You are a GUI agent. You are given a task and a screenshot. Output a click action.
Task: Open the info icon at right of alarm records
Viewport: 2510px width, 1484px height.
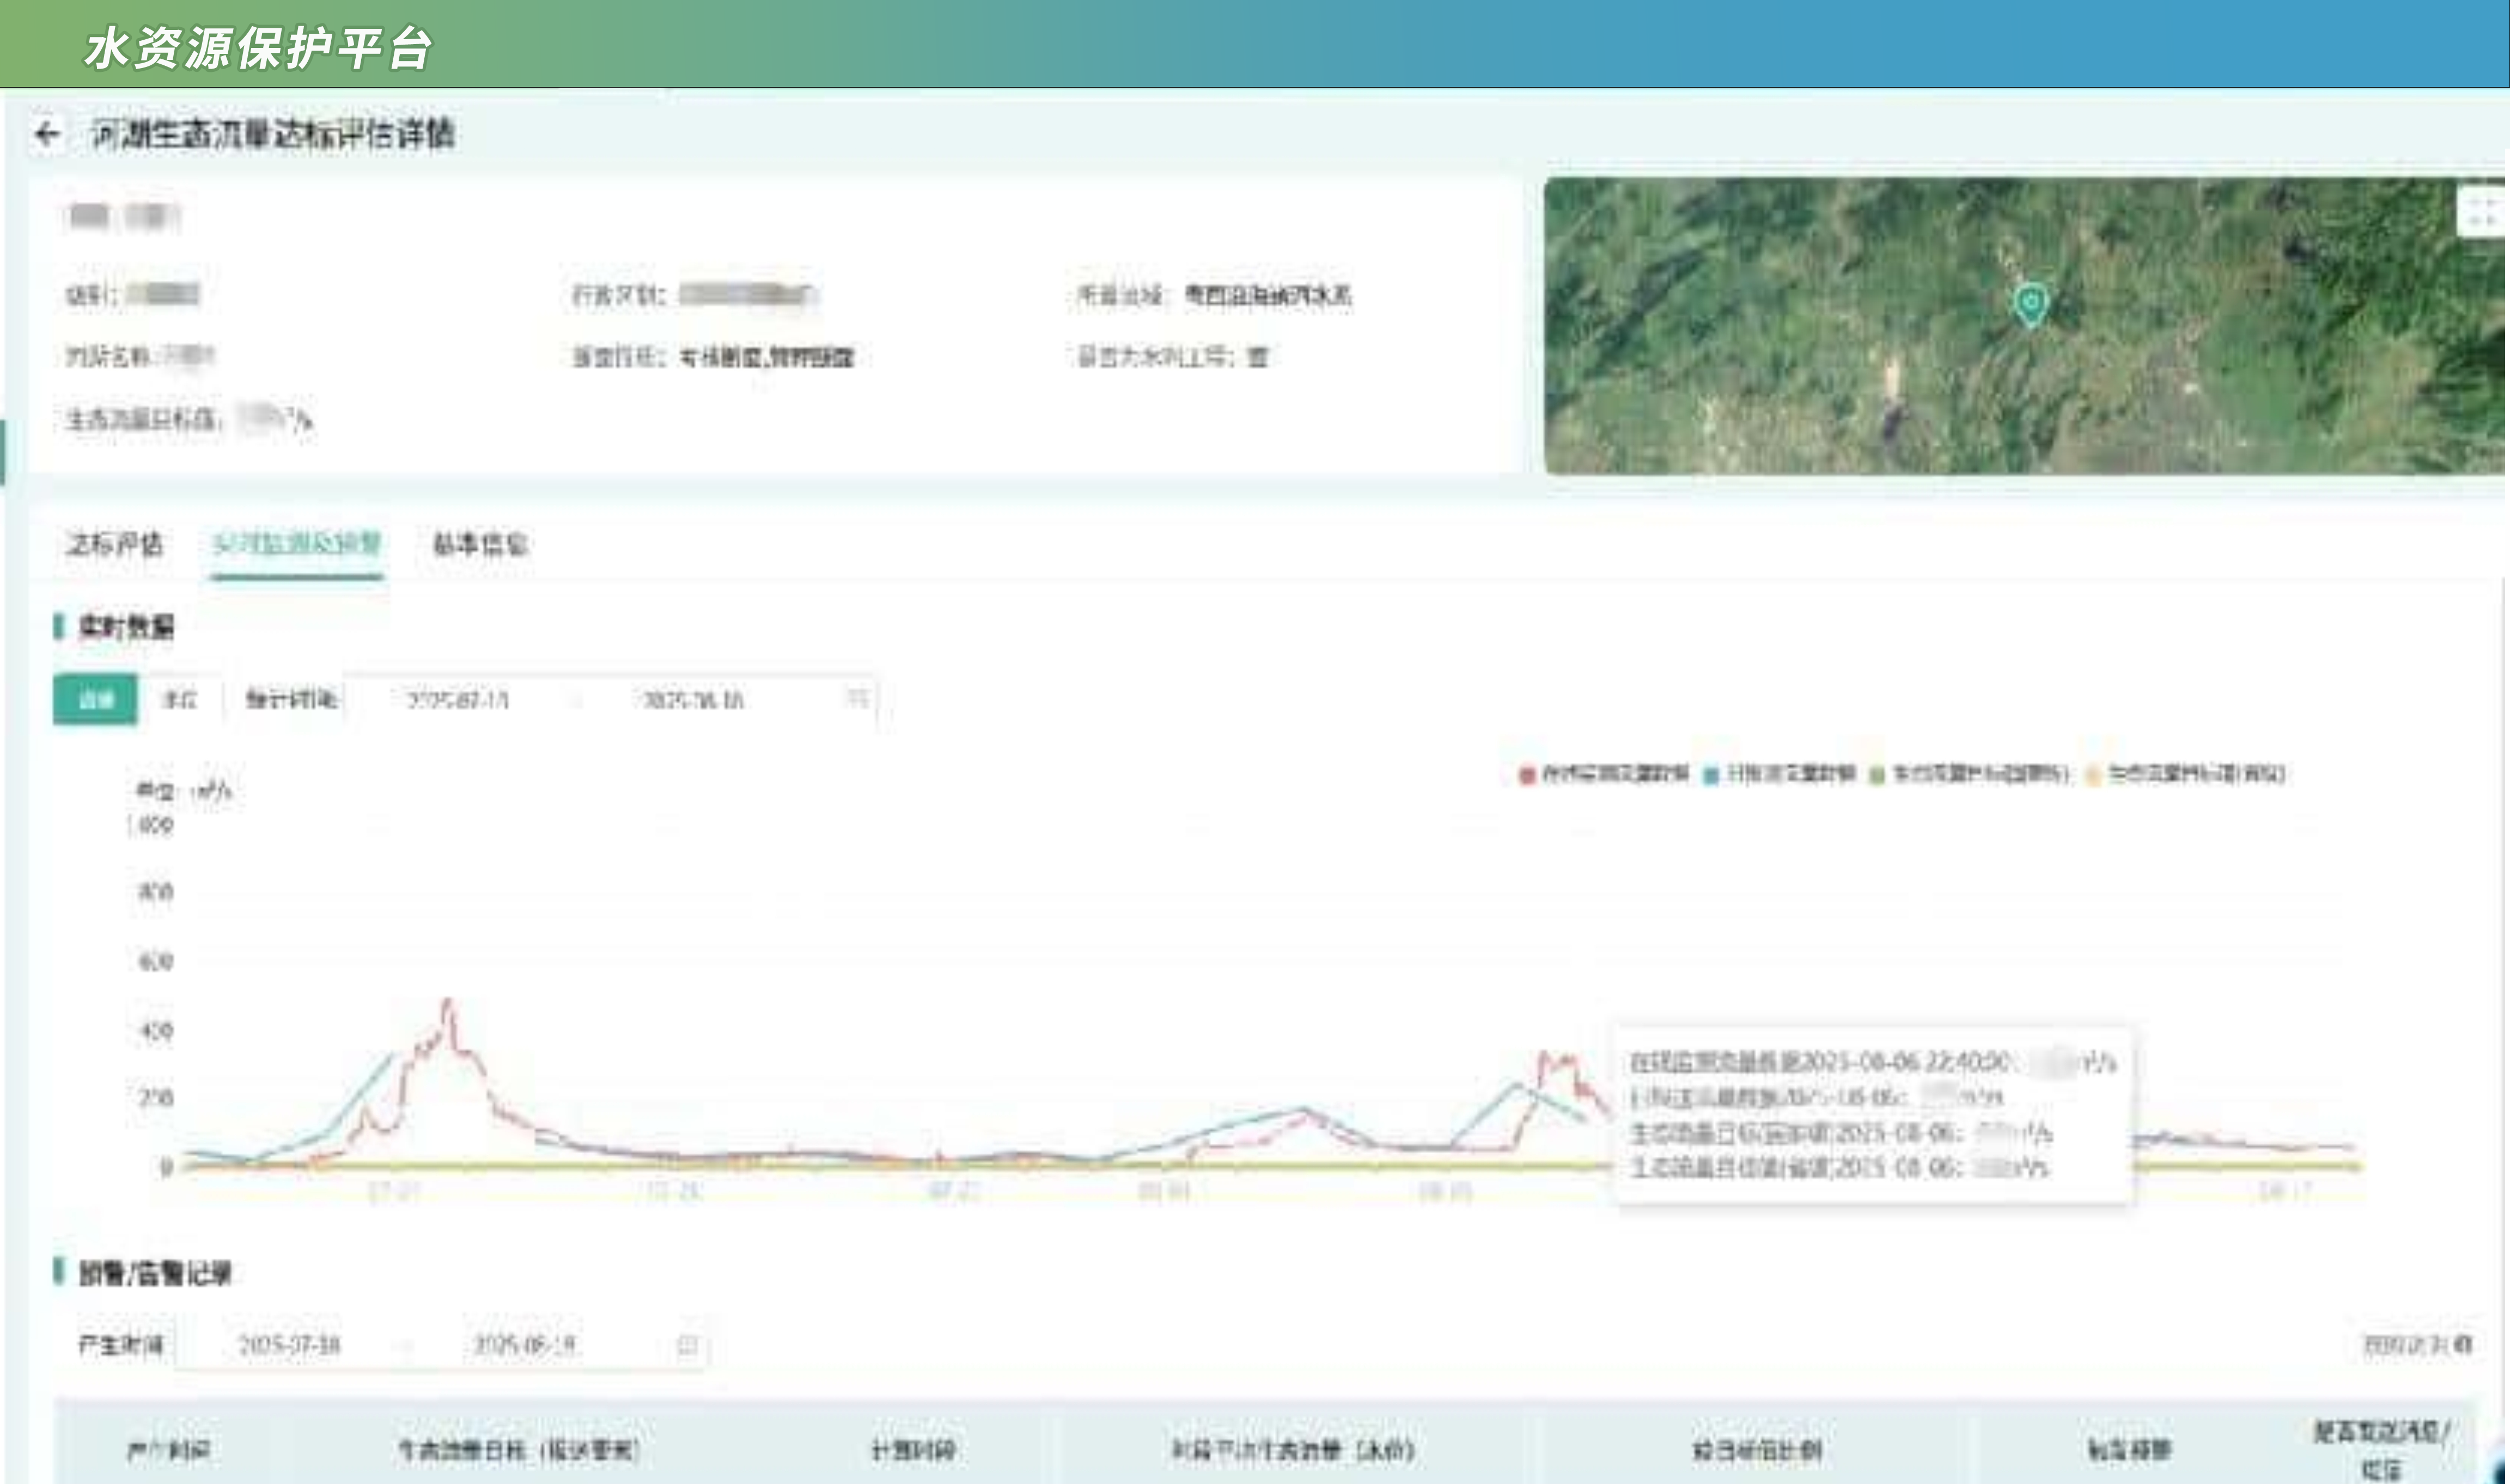pyautogui.click(x=2463, y=1344)
